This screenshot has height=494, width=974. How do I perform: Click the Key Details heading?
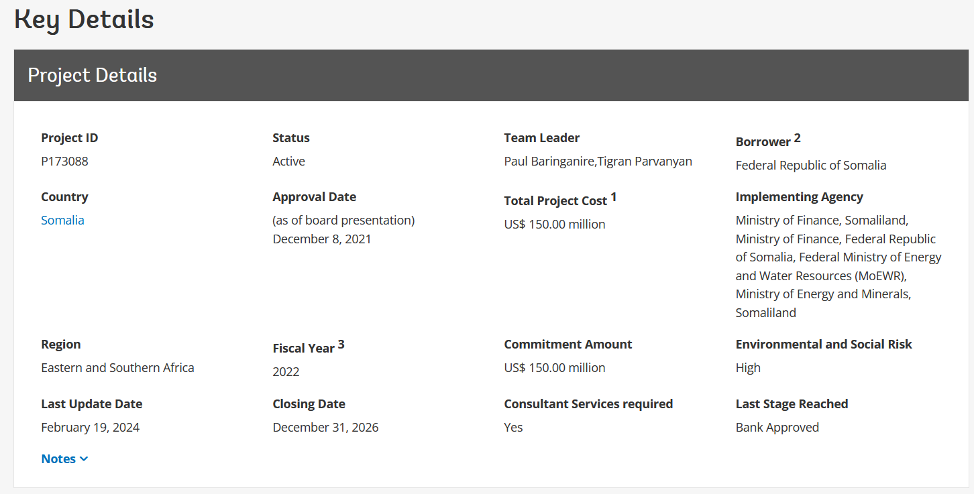click(x=85, y=19)
